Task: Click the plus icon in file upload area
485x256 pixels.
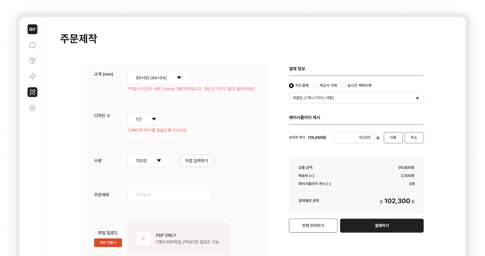Action: [x=143, y=239]
